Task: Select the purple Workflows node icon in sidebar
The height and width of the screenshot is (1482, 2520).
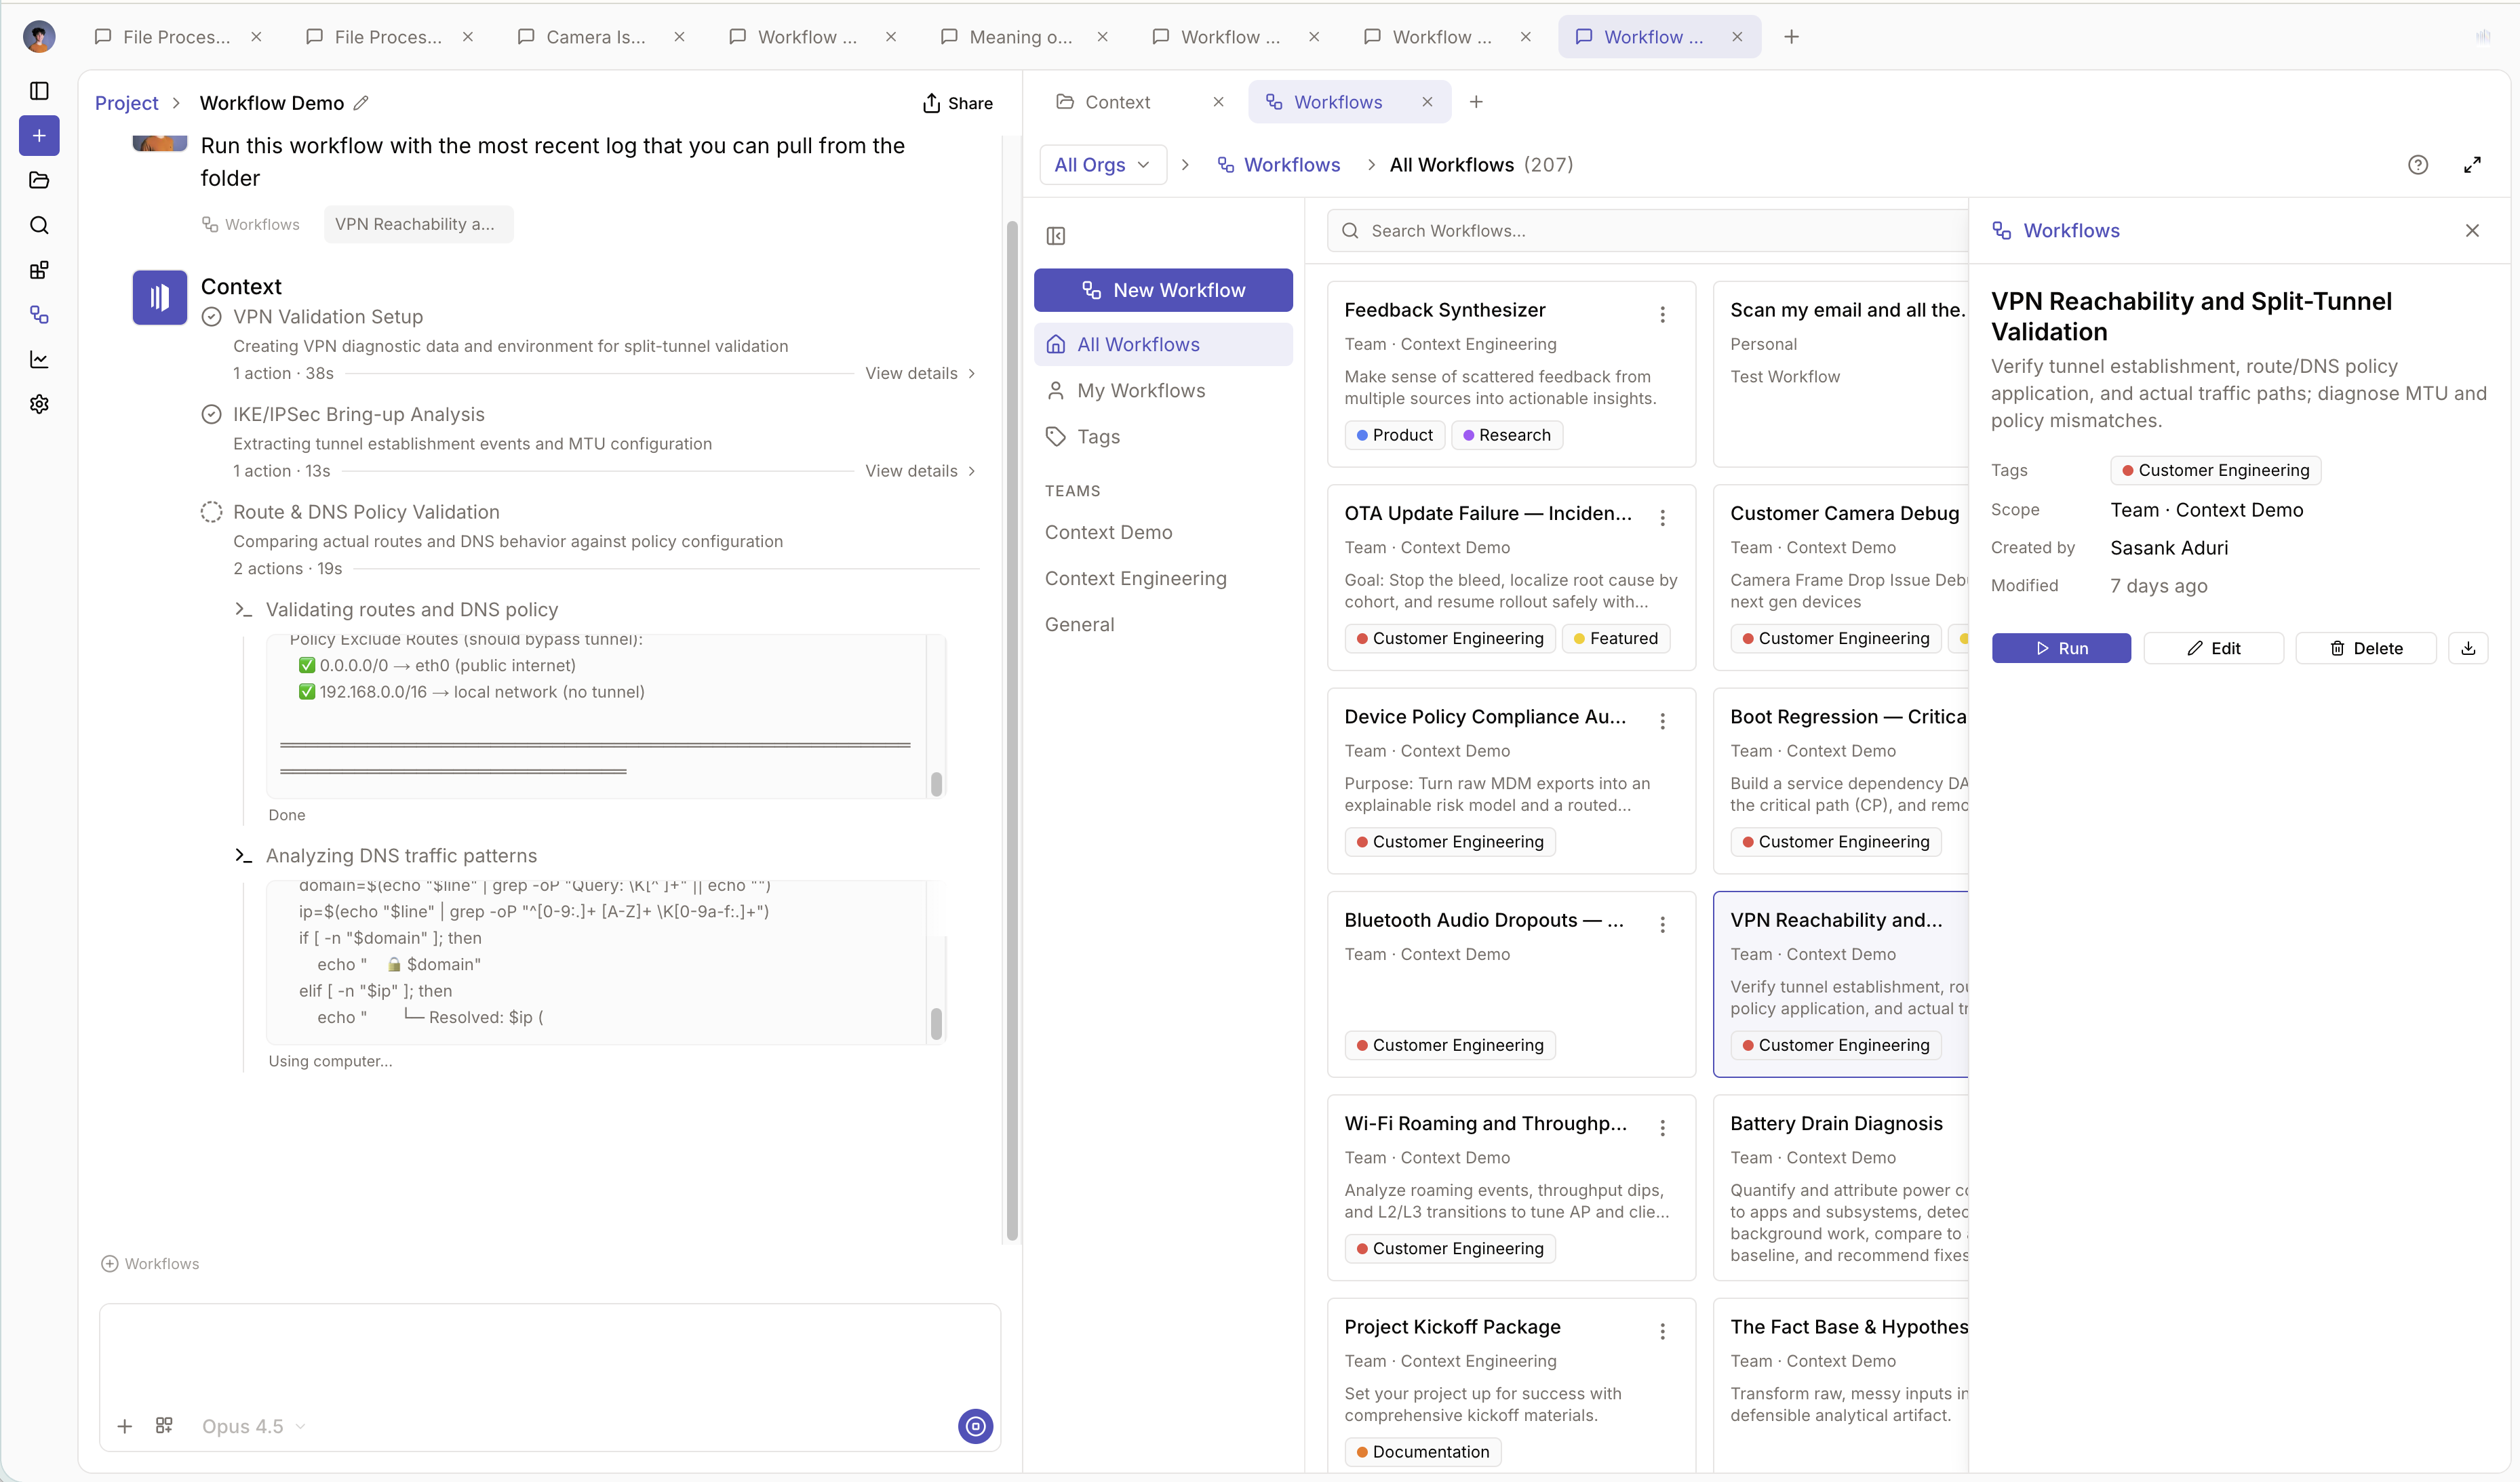Action: 39,315
